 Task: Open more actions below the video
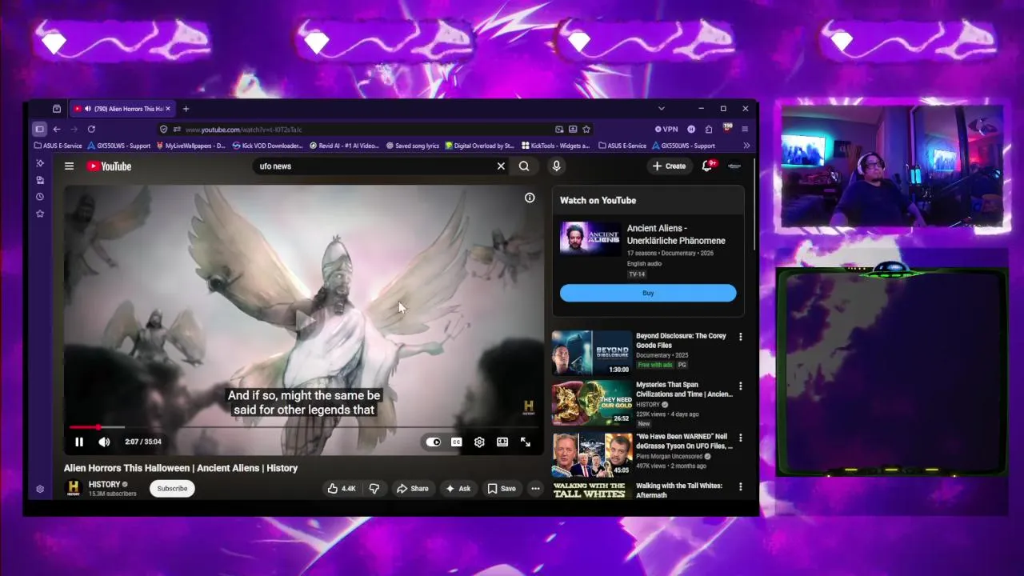tap(535, 488)
